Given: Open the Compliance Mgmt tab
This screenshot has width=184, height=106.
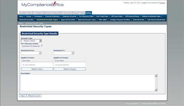Looking at the screenshot, I should pyautogui.click(x=25, y=13).
